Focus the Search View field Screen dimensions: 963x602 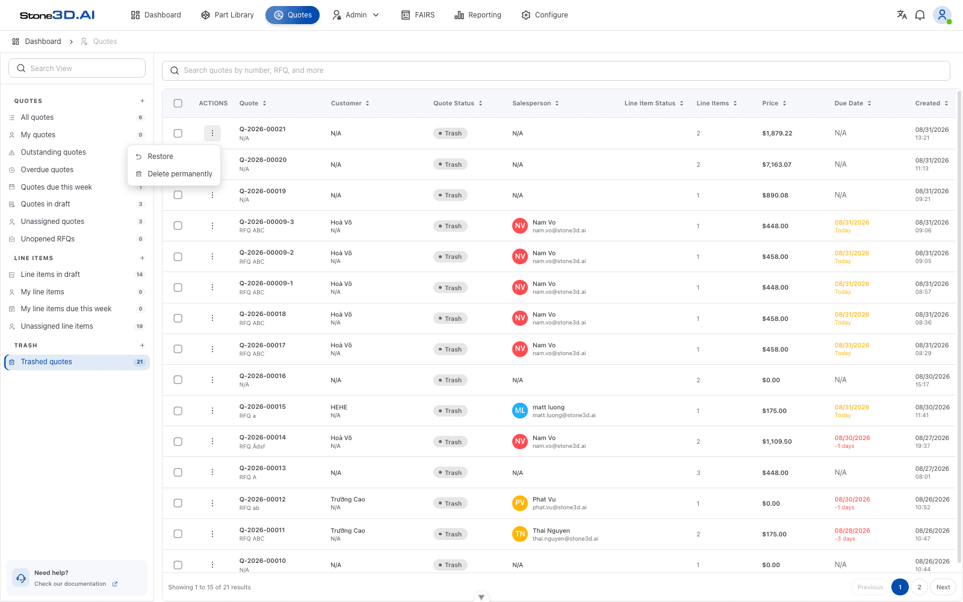[77, 68]
